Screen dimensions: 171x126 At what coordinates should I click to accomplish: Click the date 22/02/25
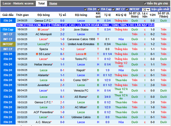[22, 117]
